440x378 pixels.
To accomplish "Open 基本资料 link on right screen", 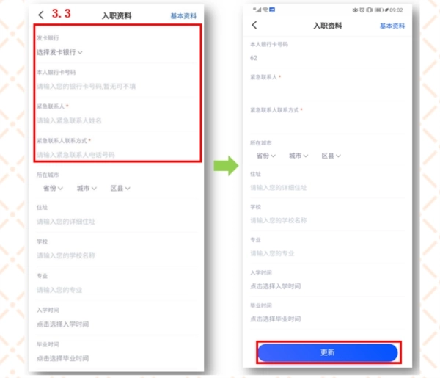I will 392,26.
